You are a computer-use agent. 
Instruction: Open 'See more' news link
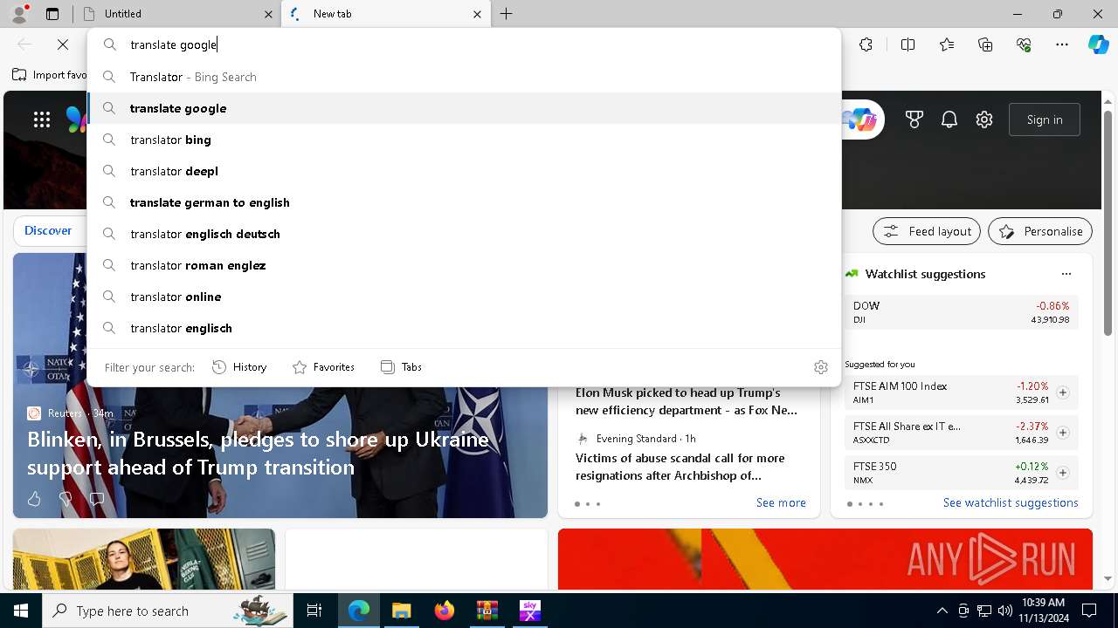(x=781, y=502)
